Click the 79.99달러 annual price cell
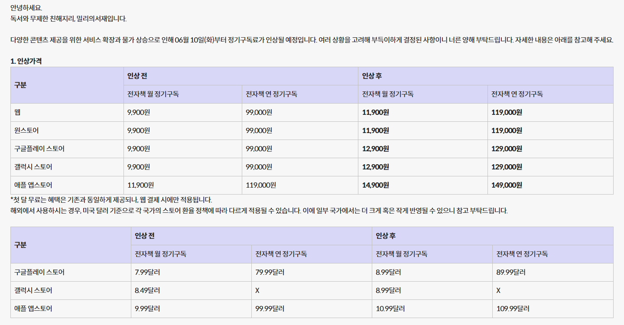 (x=270, y=273)
